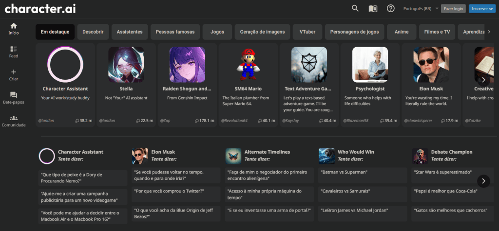The width and height of the screenshot is (499, 231).
Task: Open the Comunidade sidebar icon
Action: click(x=14, y=118)
